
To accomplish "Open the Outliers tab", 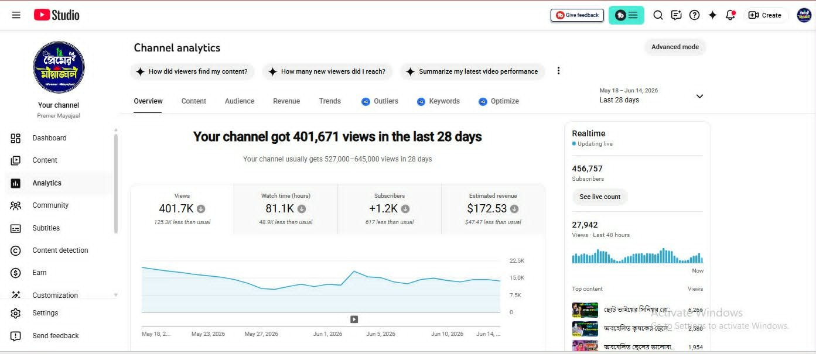I will pos(380,101).
